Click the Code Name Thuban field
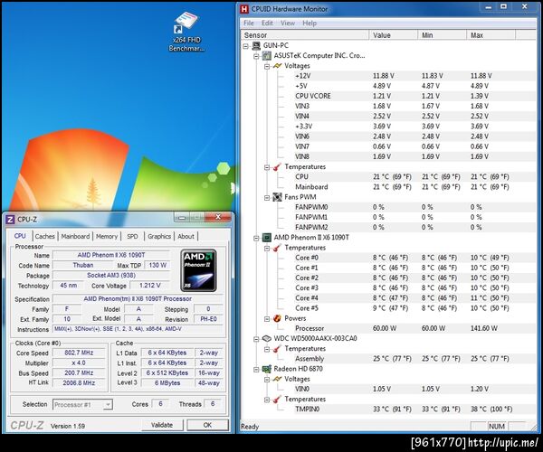The width and height of the screenshot is (543, 452). pos(83,265)
